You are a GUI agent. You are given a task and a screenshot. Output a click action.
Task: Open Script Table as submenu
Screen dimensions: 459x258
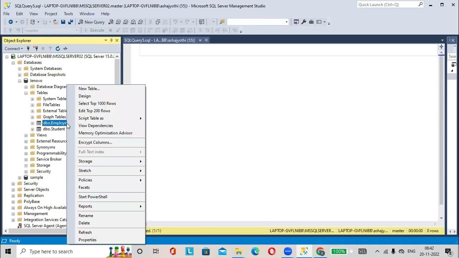tap(106, 118)
